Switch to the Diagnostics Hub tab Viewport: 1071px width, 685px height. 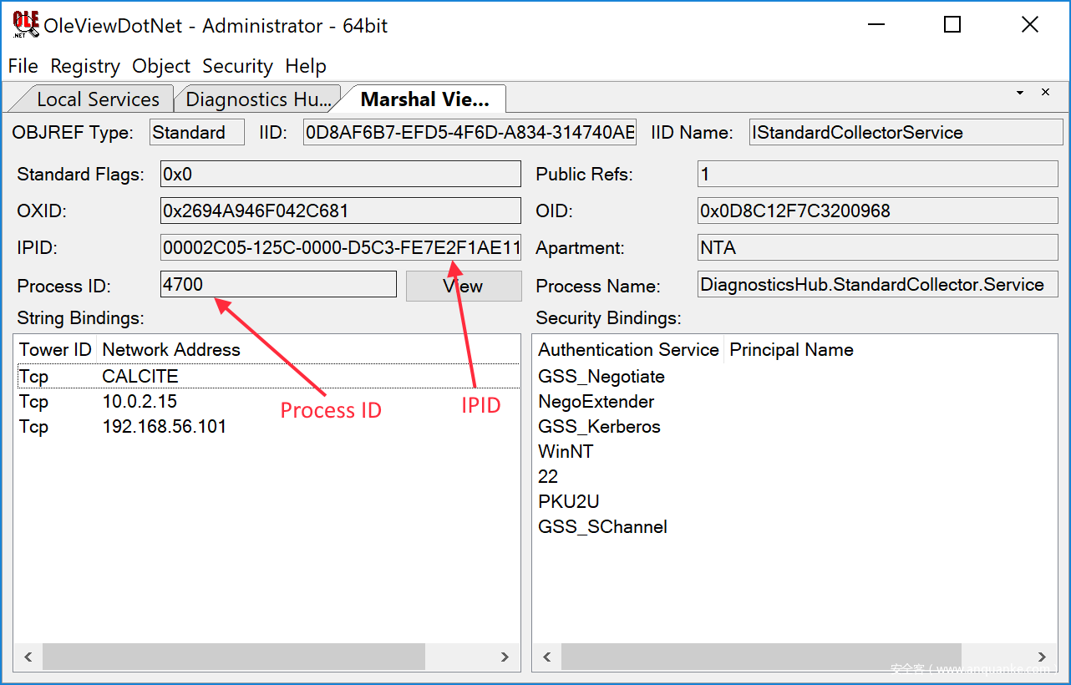(x=258, y=99)
